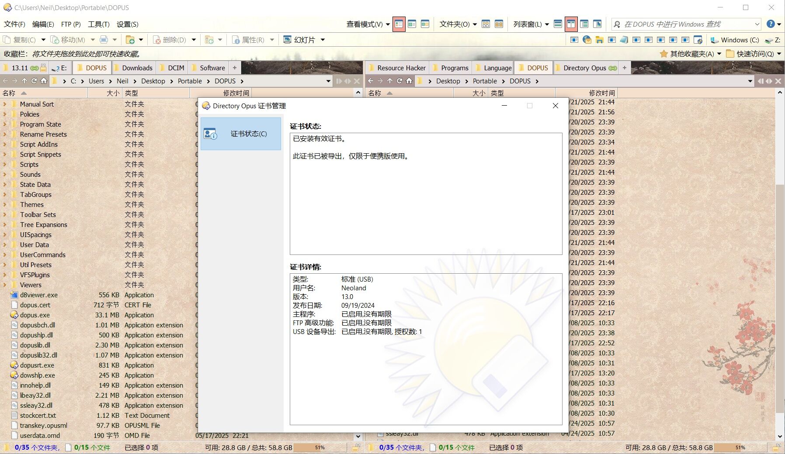Screen dimensions: 785x454
Task: Toggle flat view grouped folder button
Action: coord(486,24)
